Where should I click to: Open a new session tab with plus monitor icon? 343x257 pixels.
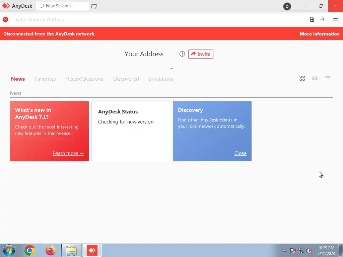[94, 7]
